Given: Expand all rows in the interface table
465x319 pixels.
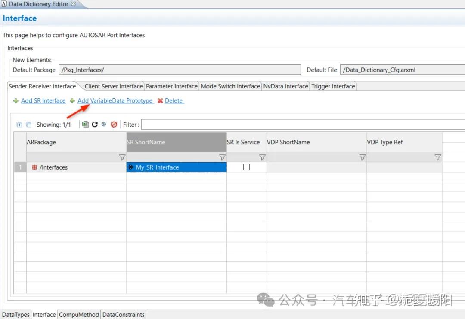Looking at the screenshot, I should 19,125.
